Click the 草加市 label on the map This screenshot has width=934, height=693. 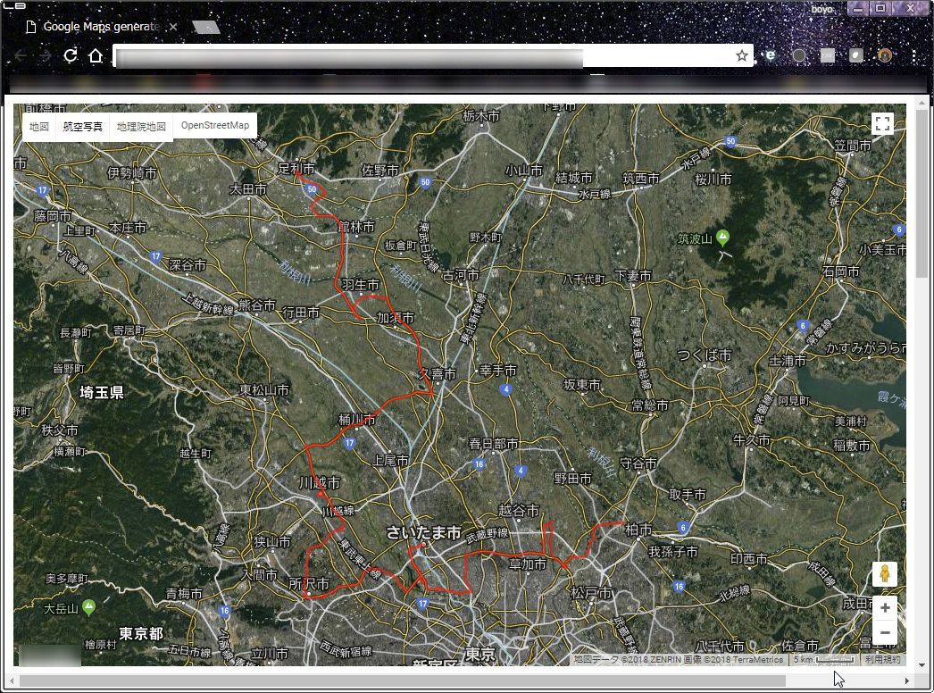click(x=527, y=564)
